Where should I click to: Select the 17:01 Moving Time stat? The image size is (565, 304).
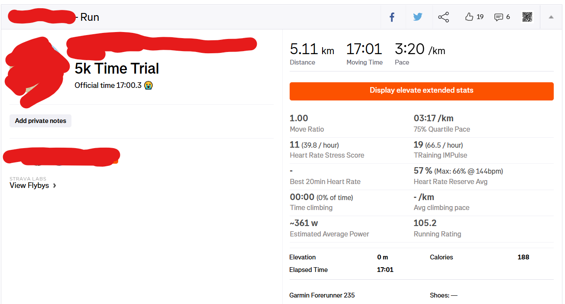point(364,49)
